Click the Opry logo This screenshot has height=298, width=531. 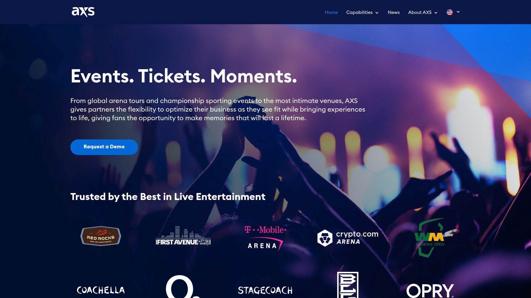pos(430,291)
